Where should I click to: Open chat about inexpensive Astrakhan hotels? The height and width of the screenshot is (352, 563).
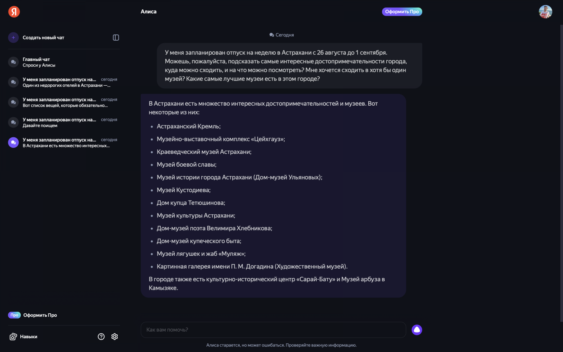click(66, 82)
